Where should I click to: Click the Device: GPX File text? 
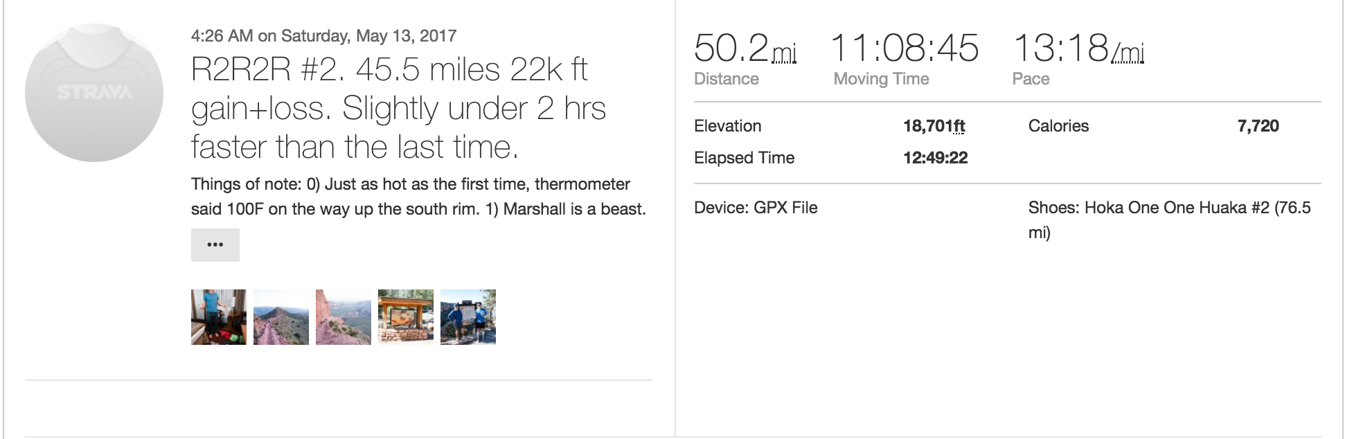point(756,208)
